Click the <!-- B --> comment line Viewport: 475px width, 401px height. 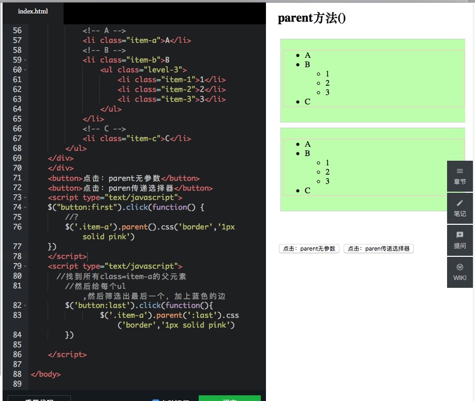(104, 50)
